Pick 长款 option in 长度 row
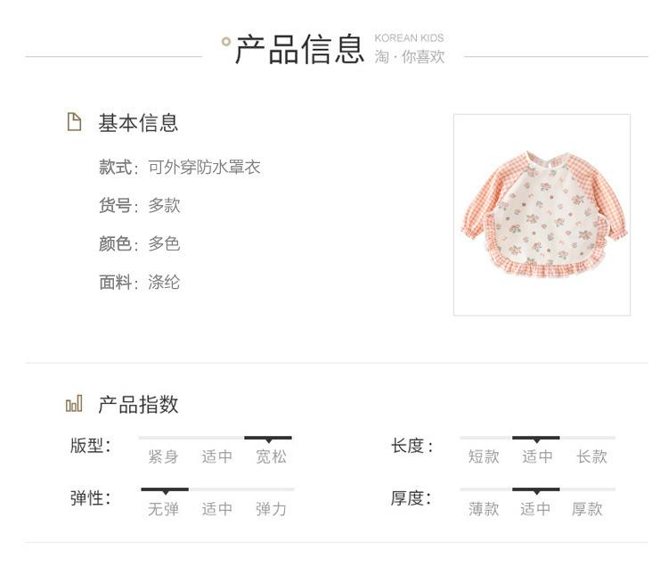Viewport: 668px width, 567px height. [591, 456]
